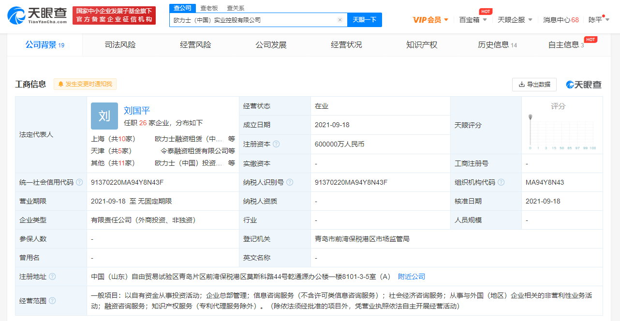Click the TianYanCha logo in header
620x321 pixels.
coord(37,16)
